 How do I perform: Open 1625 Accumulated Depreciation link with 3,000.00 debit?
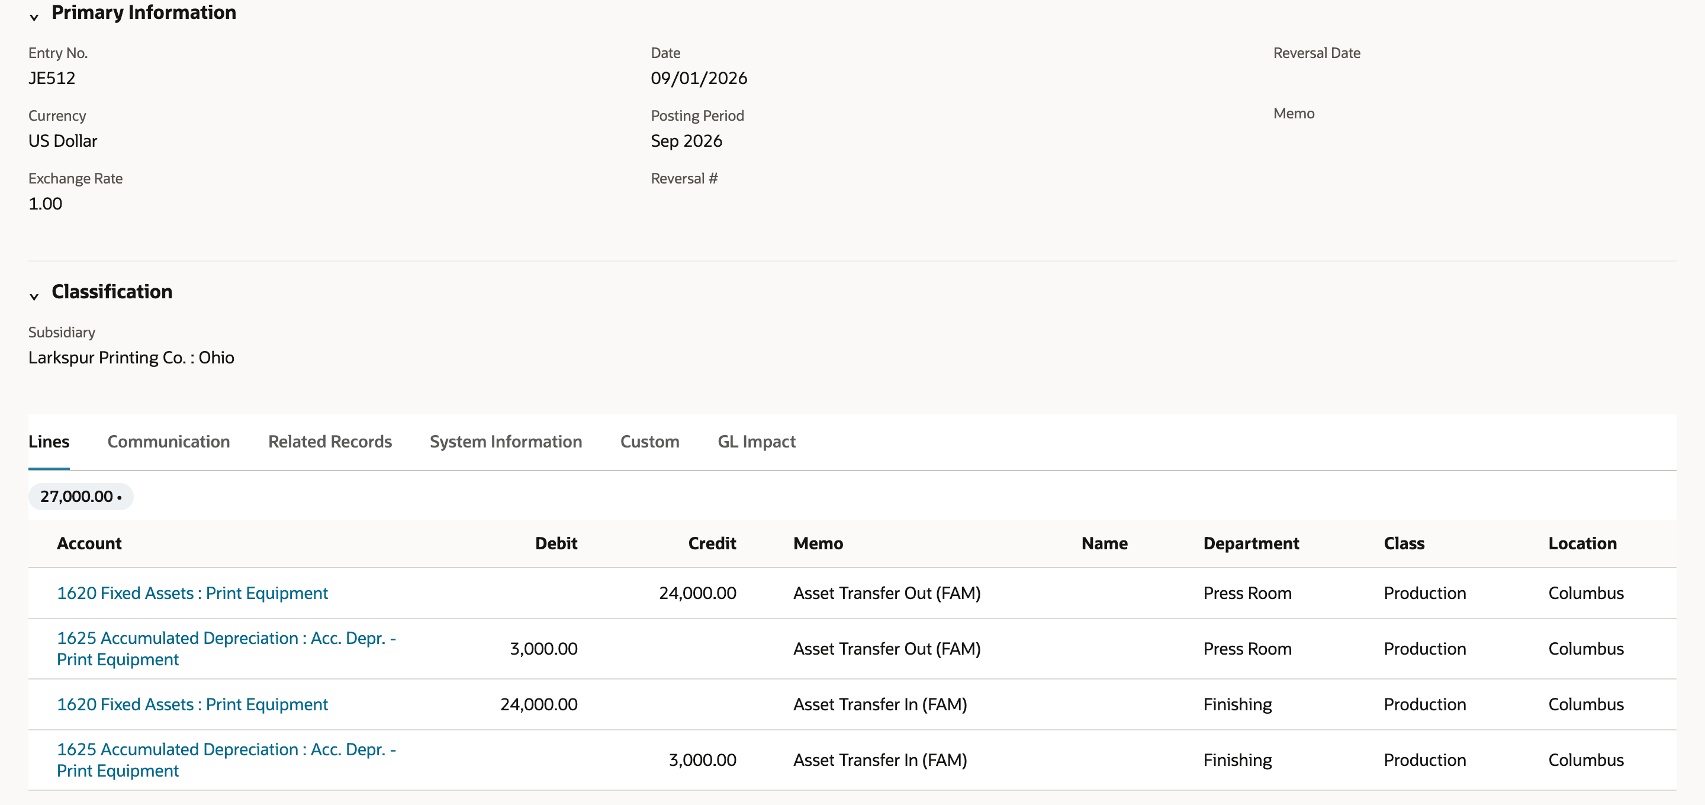coord(226,649)
